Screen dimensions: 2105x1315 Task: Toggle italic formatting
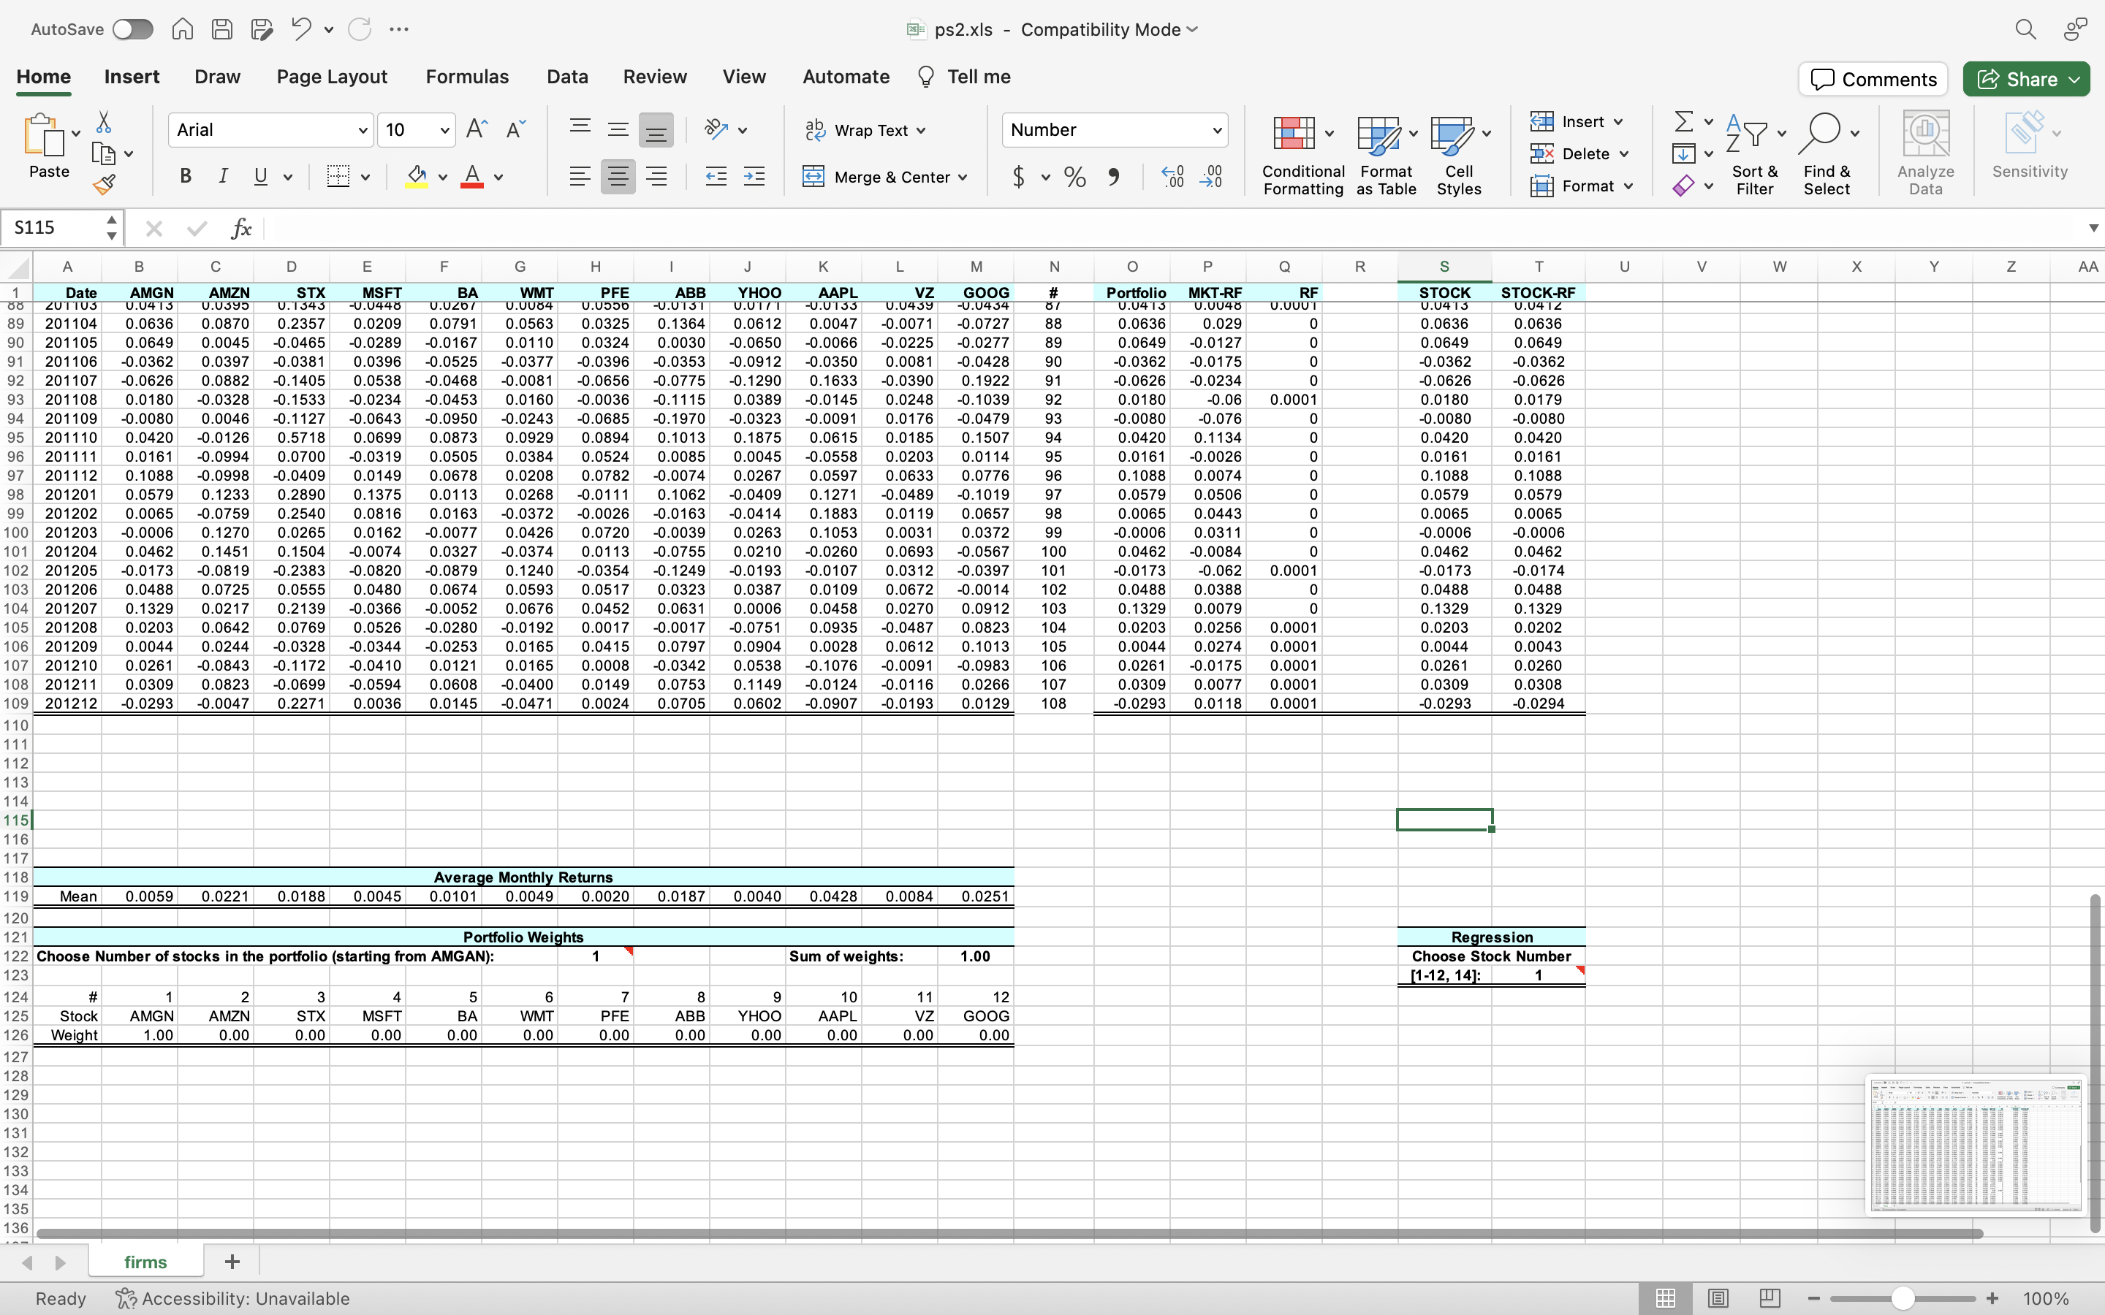point(224,177)
